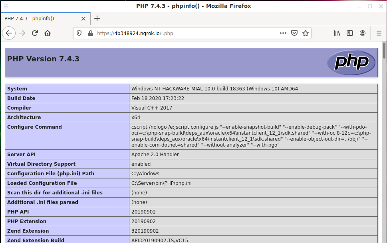Image resolution: width=387 pixels, height=243 pixels.
Task: Click the 'API320190902,TS,VC15' value
Action: coord(160,240)
